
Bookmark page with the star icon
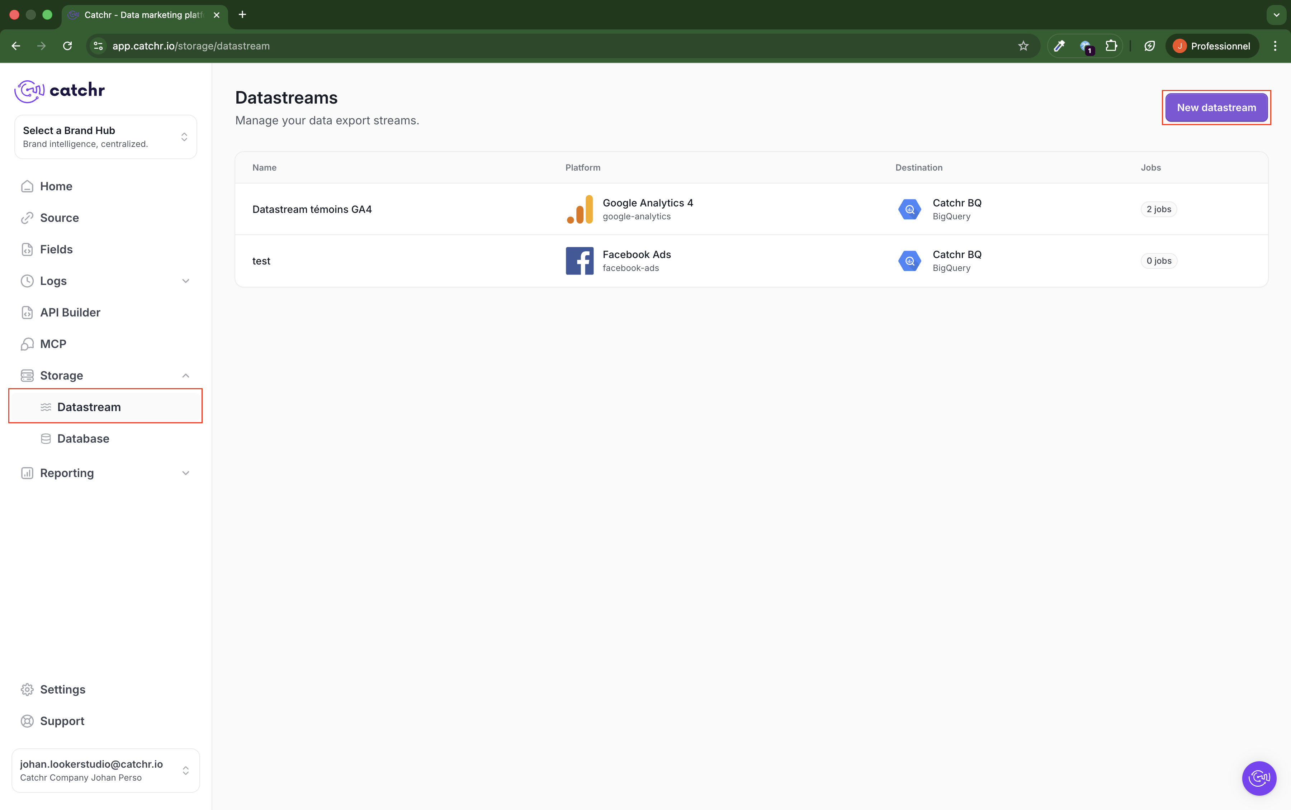[1023, 46]
